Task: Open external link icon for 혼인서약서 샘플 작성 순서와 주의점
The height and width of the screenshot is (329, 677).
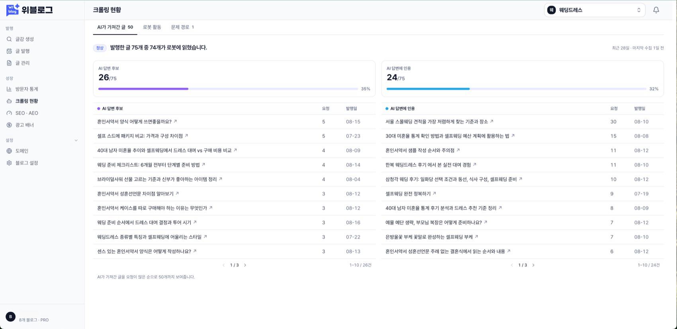Action: point(458,150)
